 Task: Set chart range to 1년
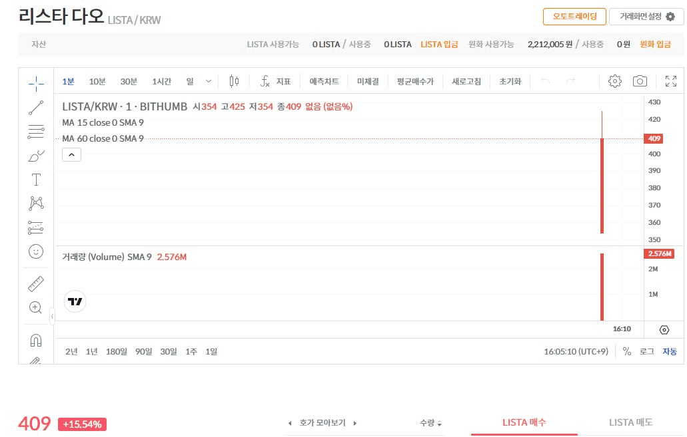click(91, 352)
